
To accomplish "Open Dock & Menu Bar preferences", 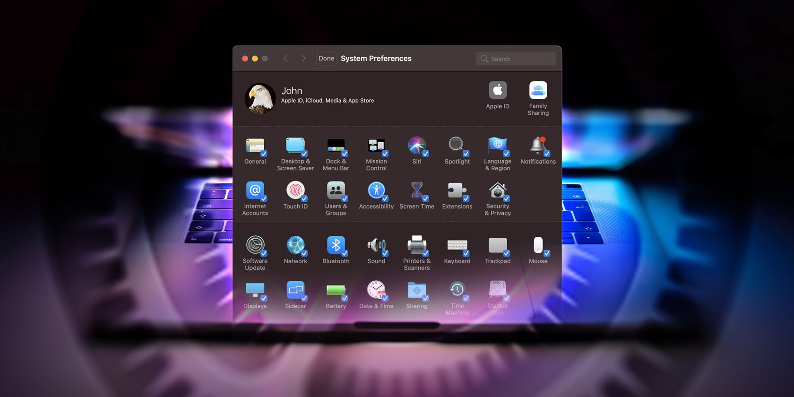I will (336, 146).
